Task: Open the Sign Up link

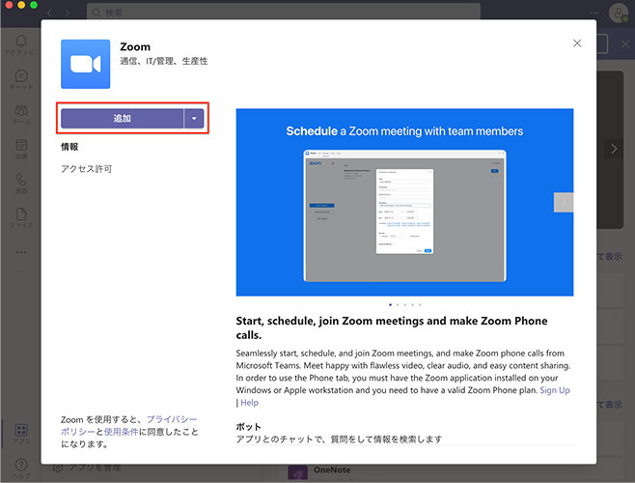Action: 554,390
